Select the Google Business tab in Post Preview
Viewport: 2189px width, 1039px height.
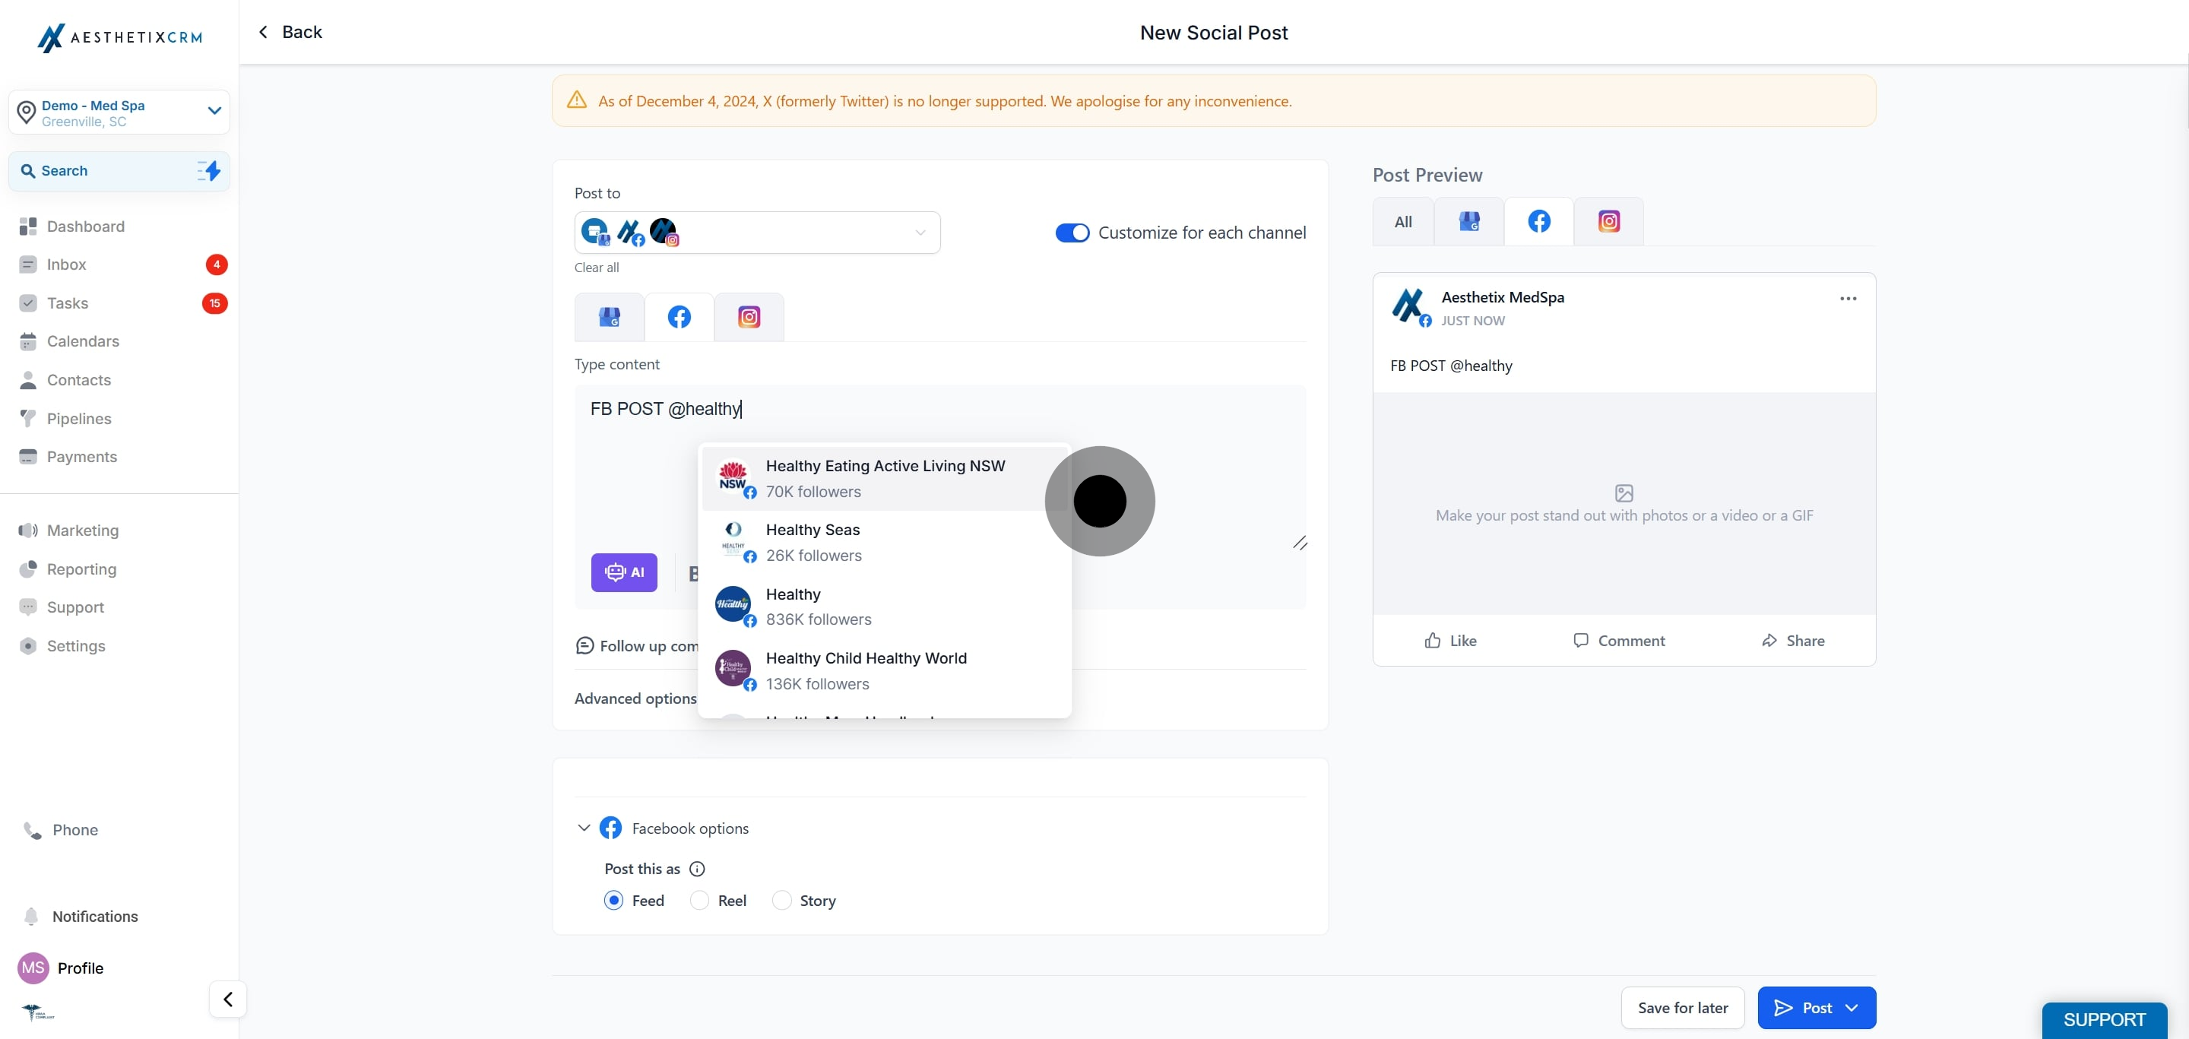pos(1468,222)
